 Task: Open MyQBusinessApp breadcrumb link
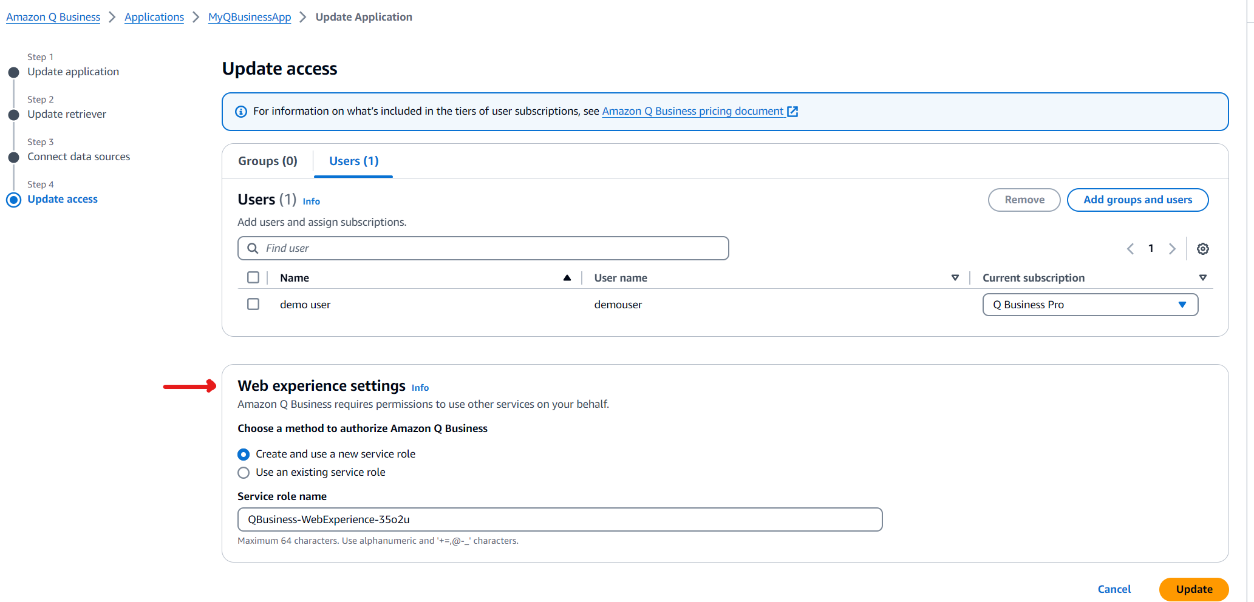[x=250, y=17]
